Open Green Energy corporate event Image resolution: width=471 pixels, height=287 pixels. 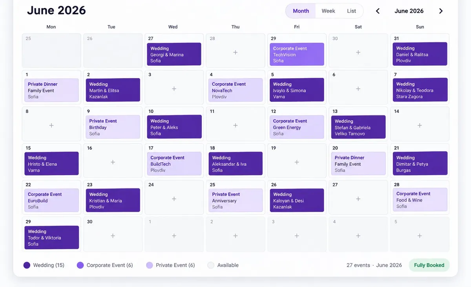[297, 127]
